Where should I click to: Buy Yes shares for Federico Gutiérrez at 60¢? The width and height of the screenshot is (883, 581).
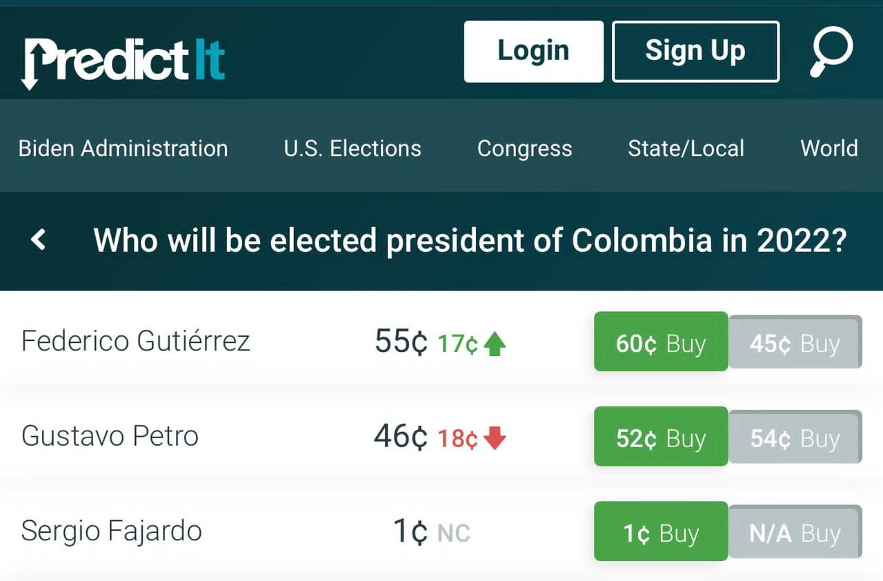tap(659, 342)
